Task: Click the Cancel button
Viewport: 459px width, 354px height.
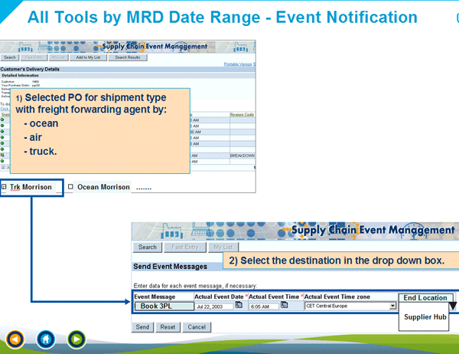Action: point(197,326)
